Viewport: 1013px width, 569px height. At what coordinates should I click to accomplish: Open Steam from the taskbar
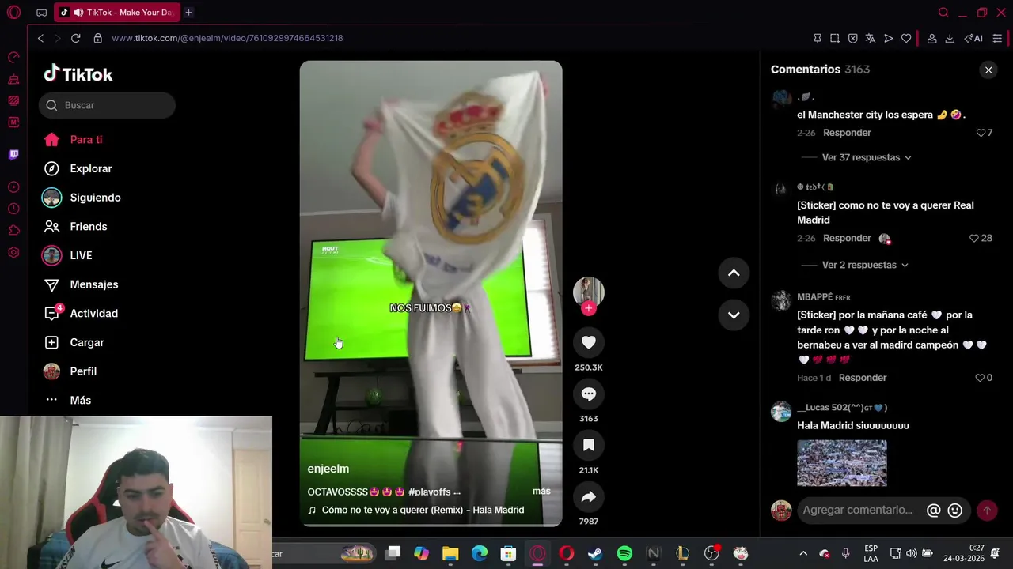point(595,553)
